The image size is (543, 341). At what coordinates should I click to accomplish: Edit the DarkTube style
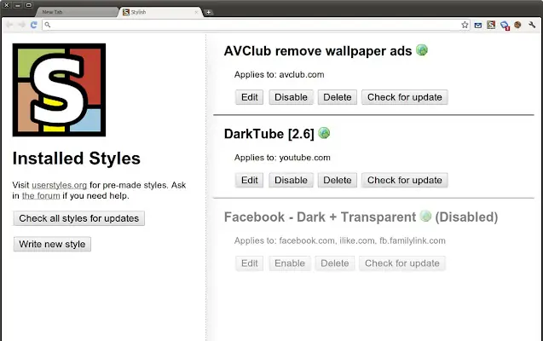(x=249, y=181)
